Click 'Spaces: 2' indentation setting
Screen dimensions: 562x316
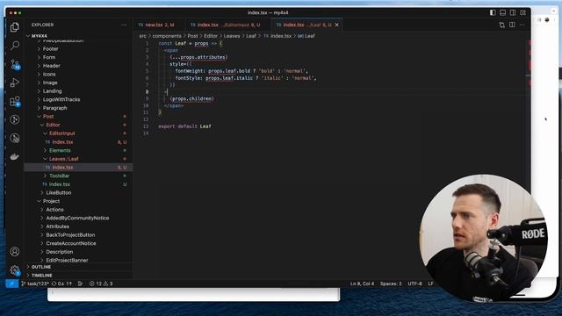pyautogui.click(x=391, y=284)
